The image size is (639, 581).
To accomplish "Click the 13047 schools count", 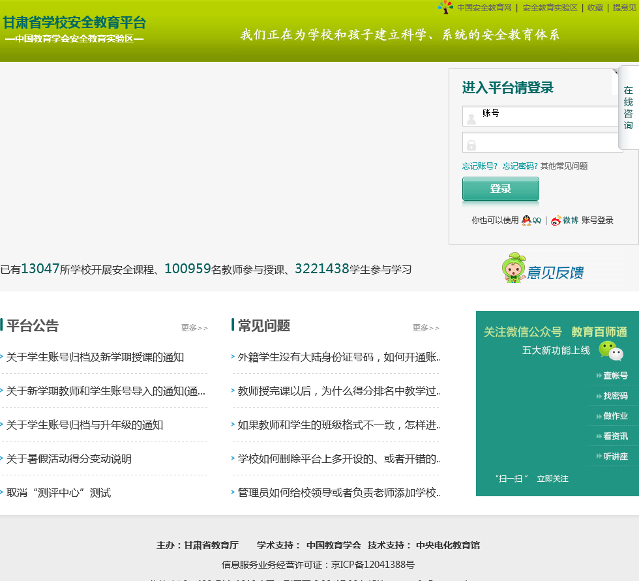I will point(40,269).
